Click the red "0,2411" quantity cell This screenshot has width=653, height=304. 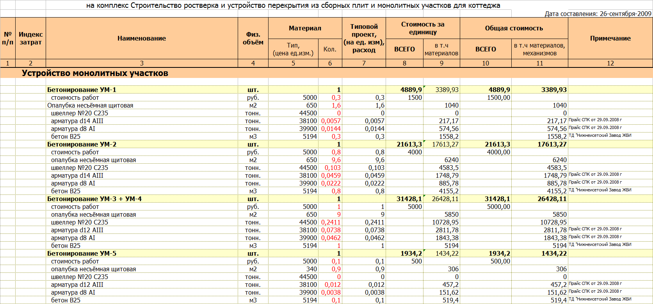tap(331, 222)
